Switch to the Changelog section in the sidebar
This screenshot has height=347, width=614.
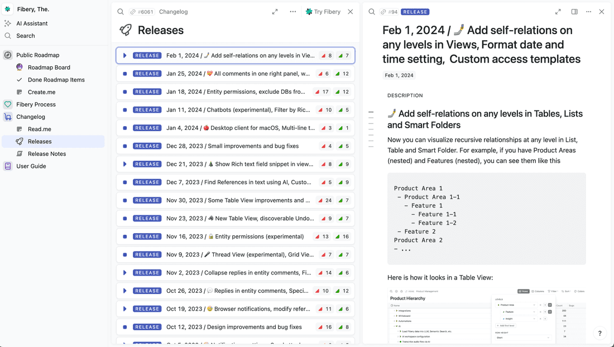tap(32, 117)
